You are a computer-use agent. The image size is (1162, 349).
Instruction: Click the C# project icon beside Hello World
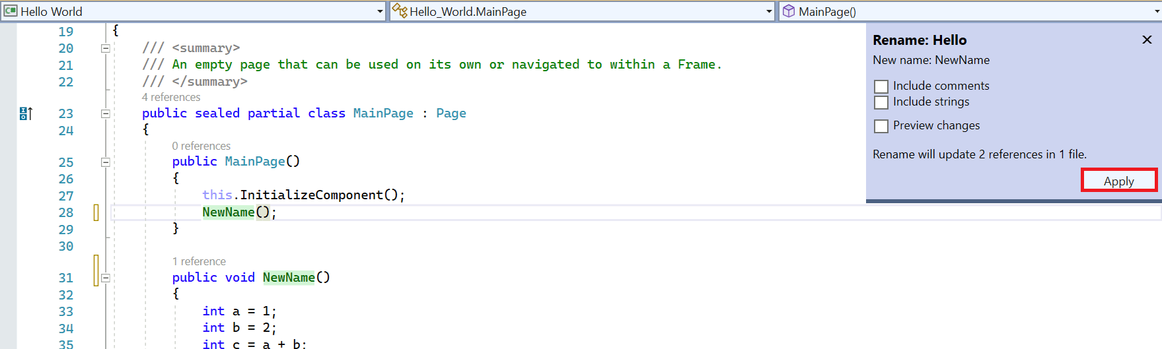[x=11, y=11]
